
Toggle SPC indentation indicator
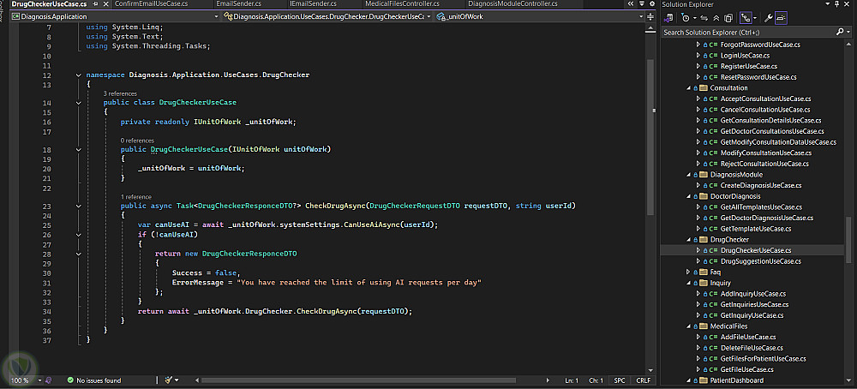tap(620, 380)
